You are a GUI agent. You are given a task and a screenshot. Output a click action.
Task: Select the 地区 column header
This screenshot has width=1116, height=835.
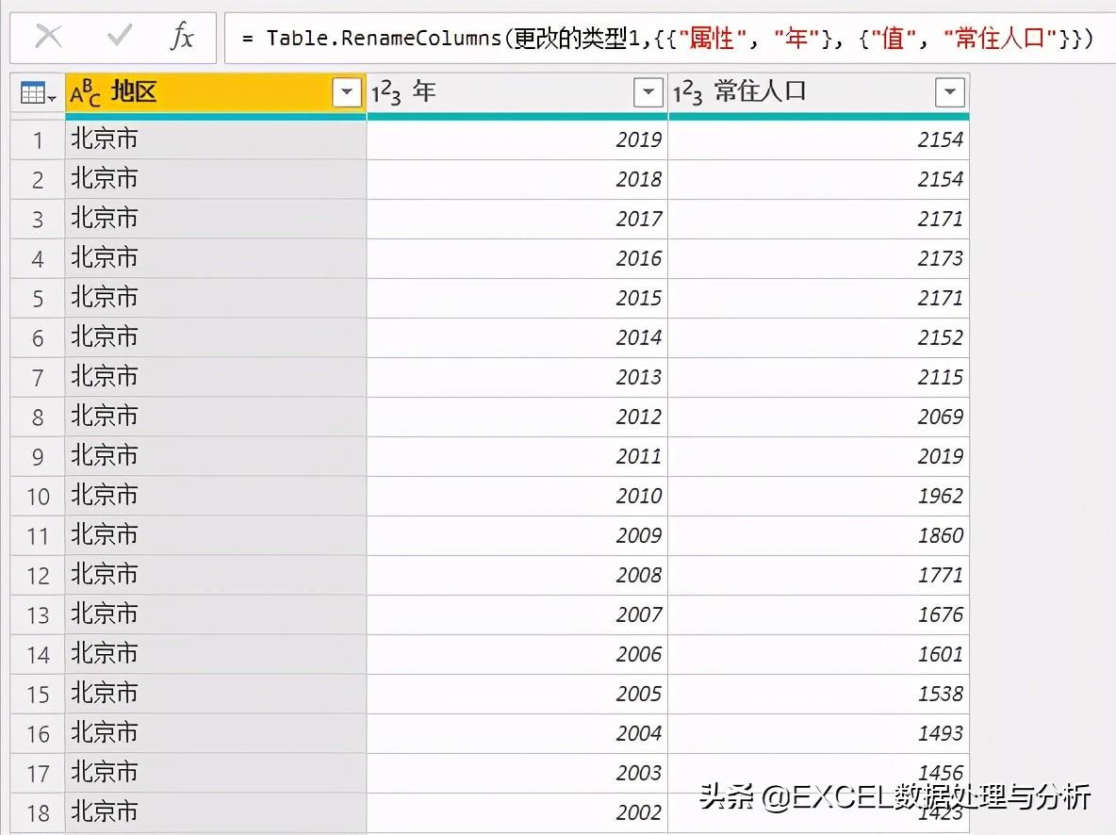217,92
